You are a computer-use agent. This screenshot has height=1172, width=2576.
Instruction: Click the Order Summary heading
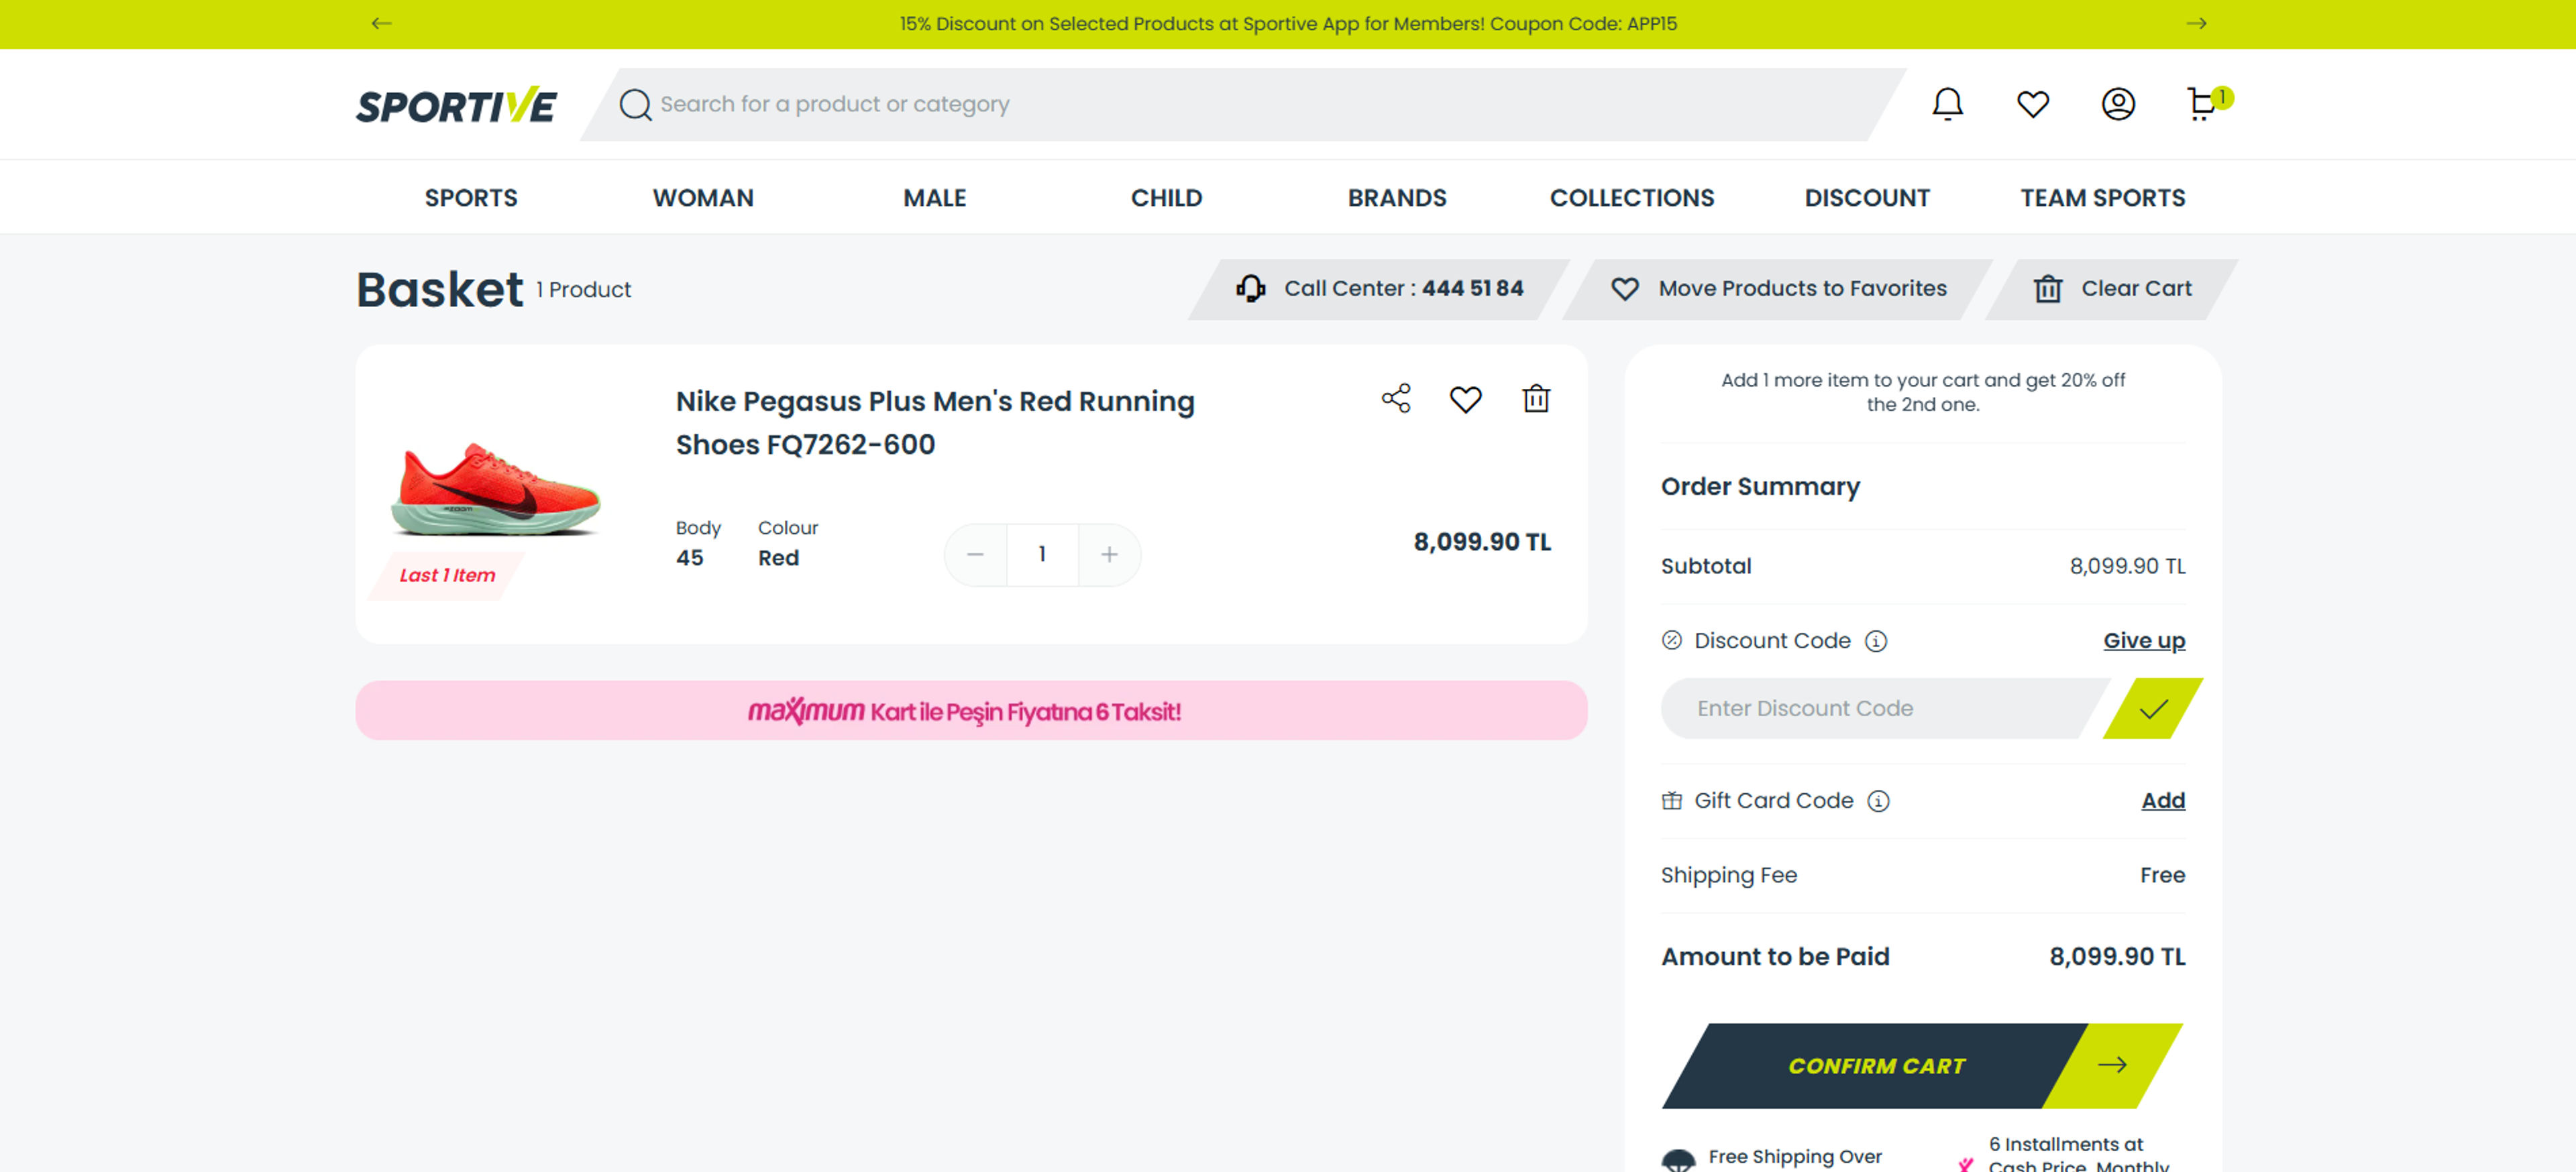1760,487
